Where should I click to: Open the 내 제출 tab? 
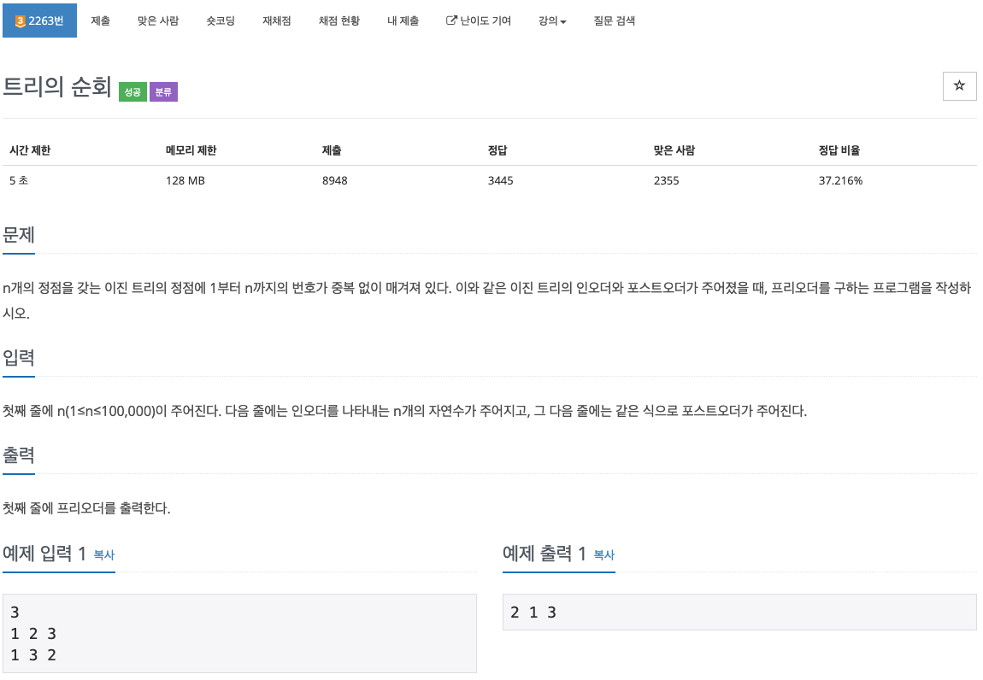pyautogui.click(x=403, y=21)
